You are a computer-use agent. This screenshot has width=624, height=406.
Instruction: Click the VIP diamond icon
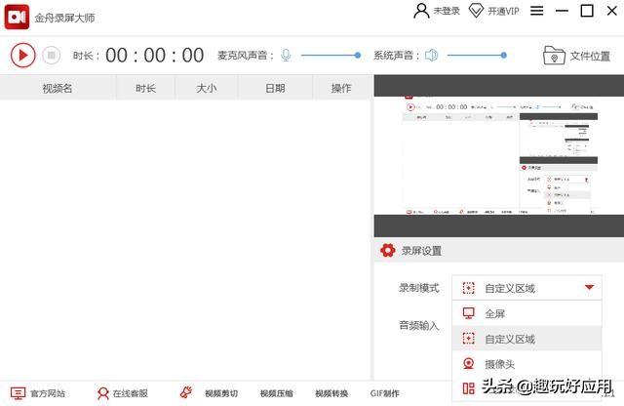(x=476, y=11)
